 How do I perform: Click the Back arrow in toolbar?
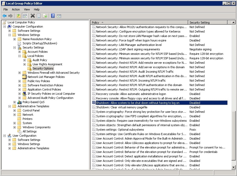pos(4,16)
